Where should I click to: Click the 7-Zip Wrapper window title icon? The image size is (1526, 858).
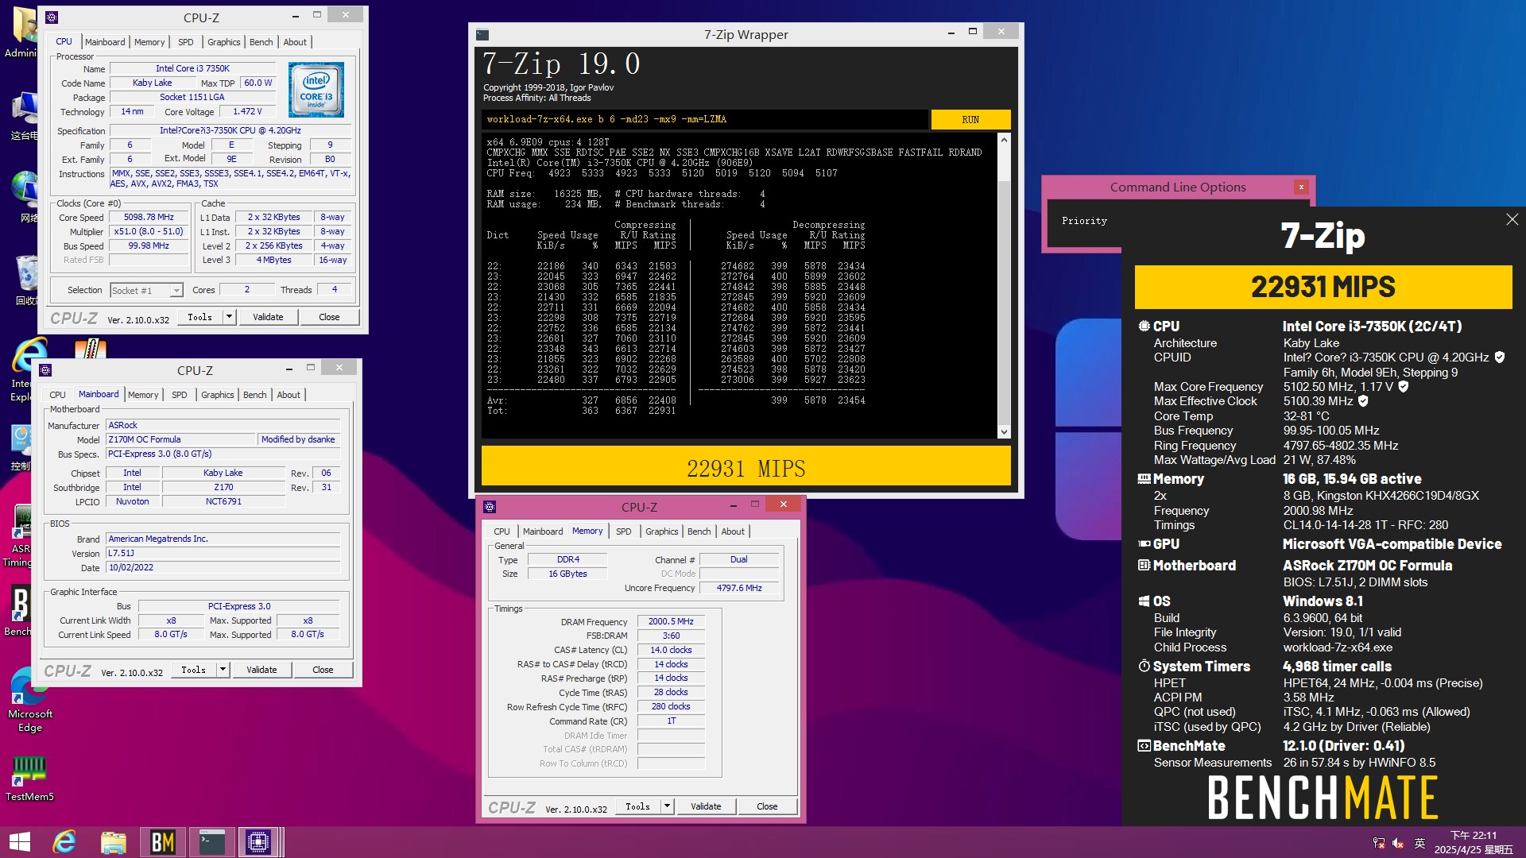(482, 34)
